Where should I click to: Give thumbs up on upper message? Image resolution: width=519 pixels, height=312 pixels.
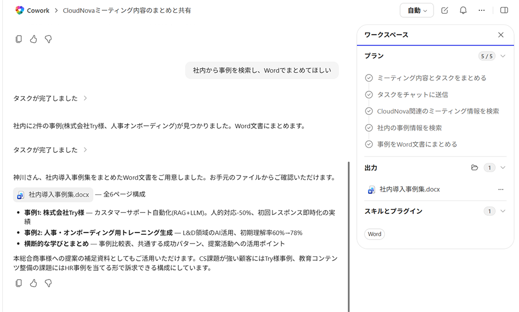tap(34, 39)
